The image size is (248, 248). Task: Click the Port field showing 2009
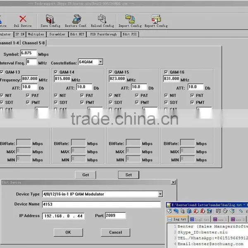pos(115,215)
